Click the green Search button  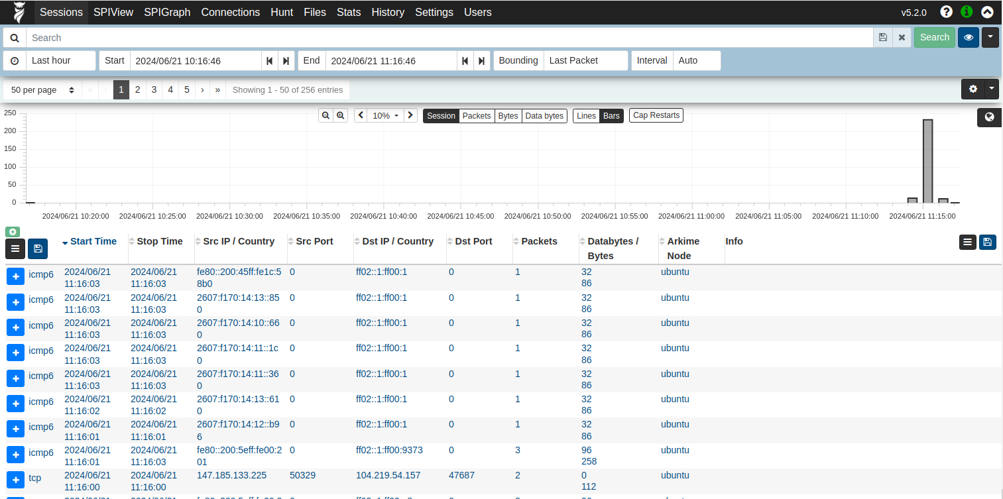tap(934, 38)
